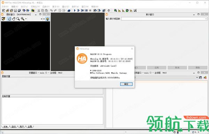Switch to the 全局 tab in variable window
The height and width of the screenshot is (134, 209).
pos(30,127)
